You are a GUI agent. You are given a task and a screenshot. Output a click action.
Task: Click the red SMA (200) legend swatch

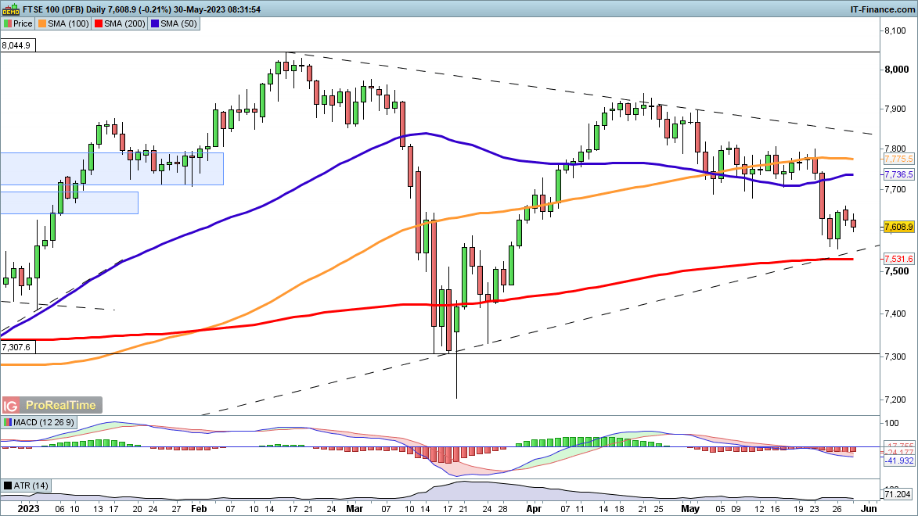tap(99, 24)
